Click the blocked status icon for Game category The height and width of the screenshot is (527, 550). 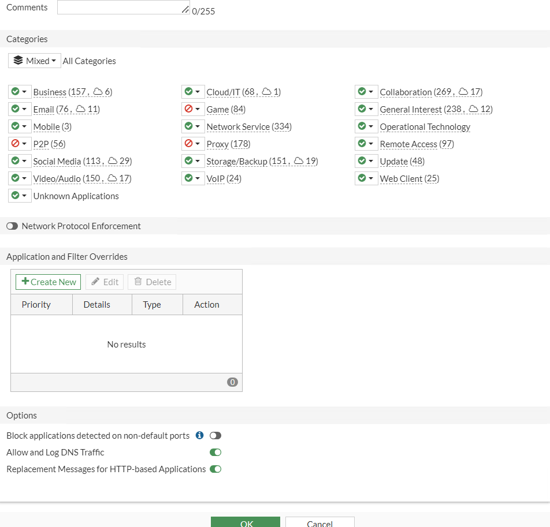point(188,109)
